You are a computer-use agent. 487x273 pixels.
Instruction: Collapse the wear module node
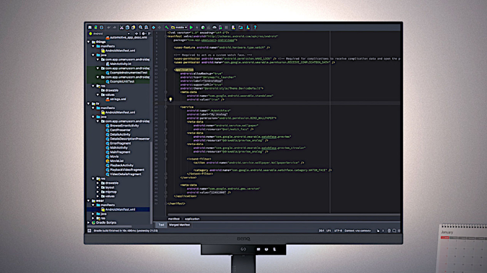[89, 200]
